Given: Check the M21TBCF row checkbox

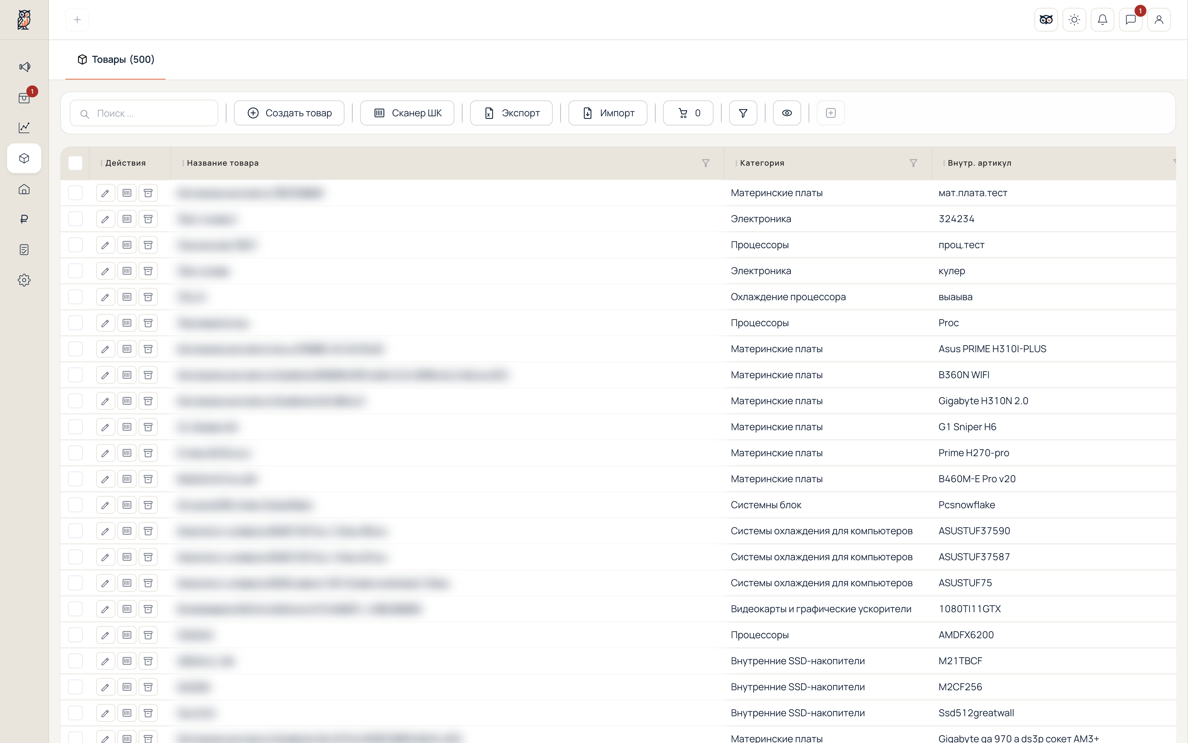Looking at the screenshot, I should point(75,661).
